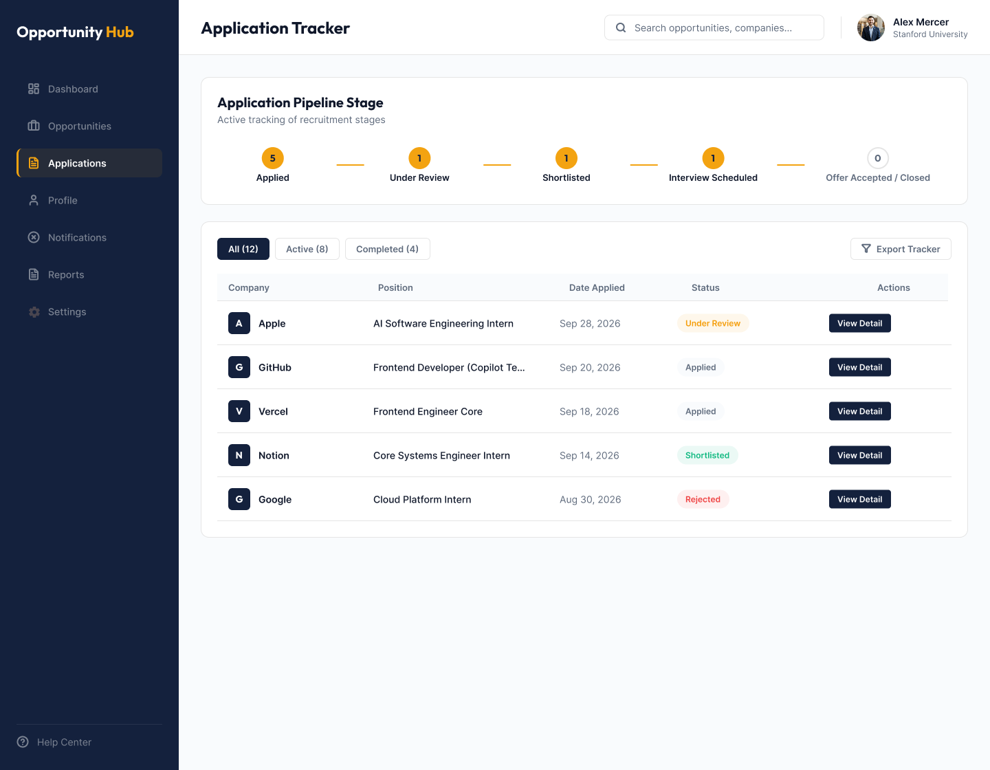The image size is (990, 770).
Task: Click the Notifications circle icon
Action: click(x=34, y=237)
